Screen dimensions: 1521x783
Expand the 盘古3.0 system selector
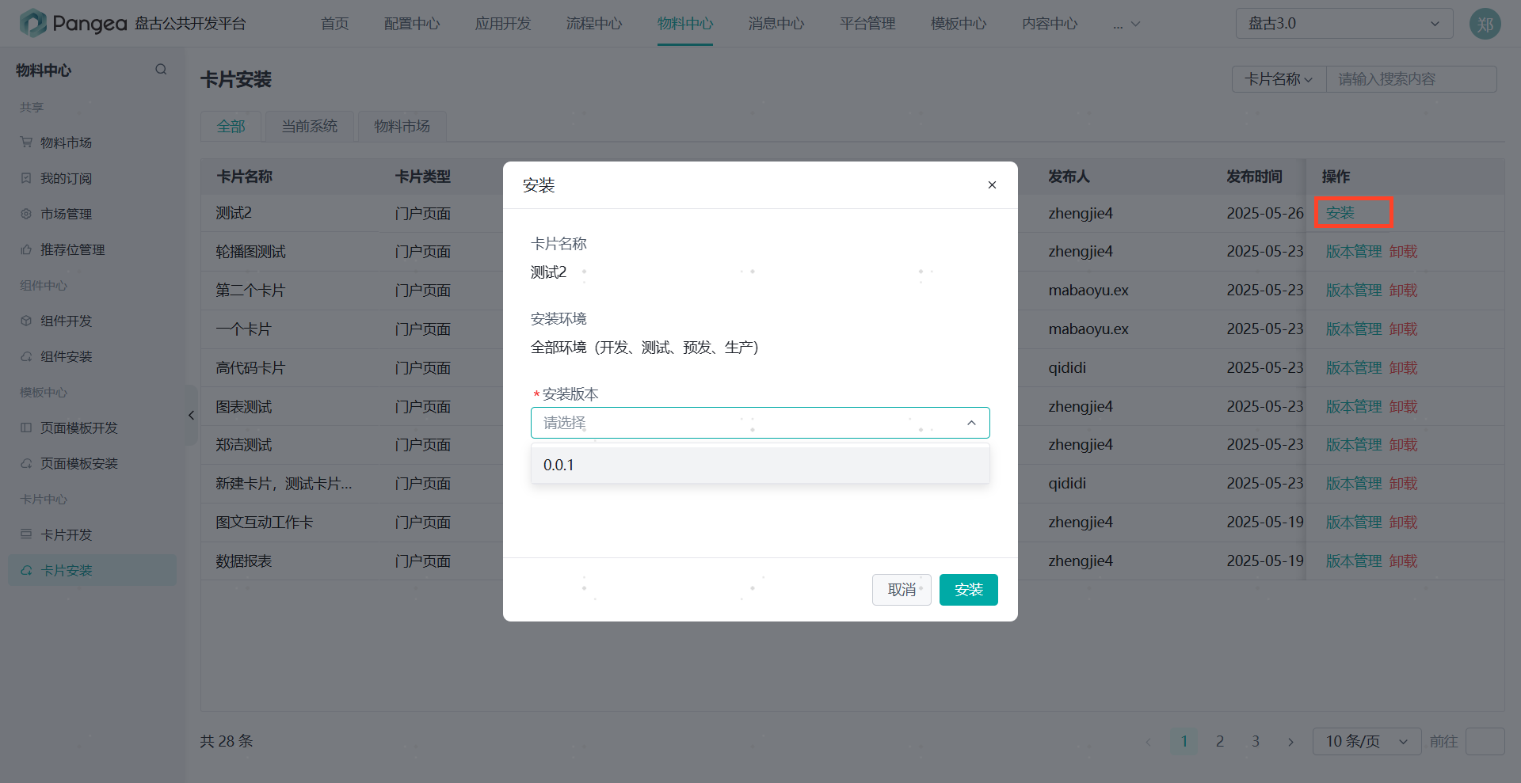click(1344, 24)
